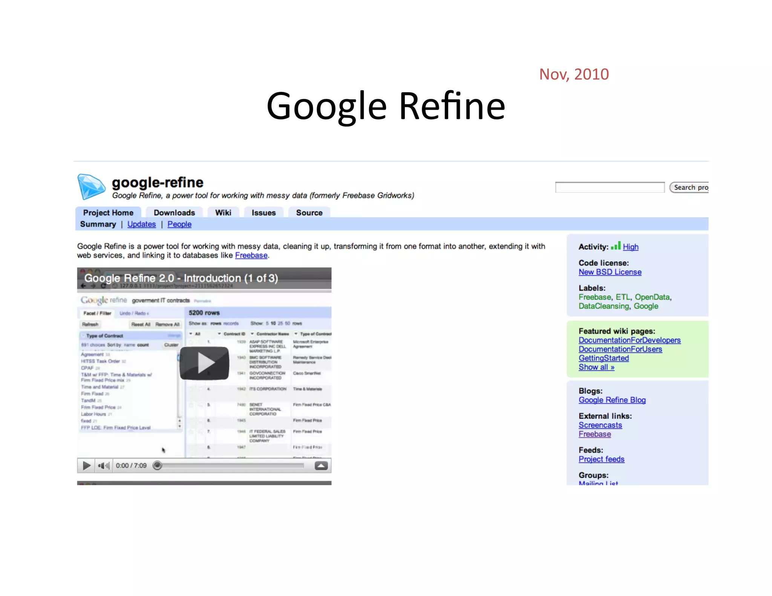Click the Nov, 2010 date text
The image size is (772, 596).
tap(574, 74)
